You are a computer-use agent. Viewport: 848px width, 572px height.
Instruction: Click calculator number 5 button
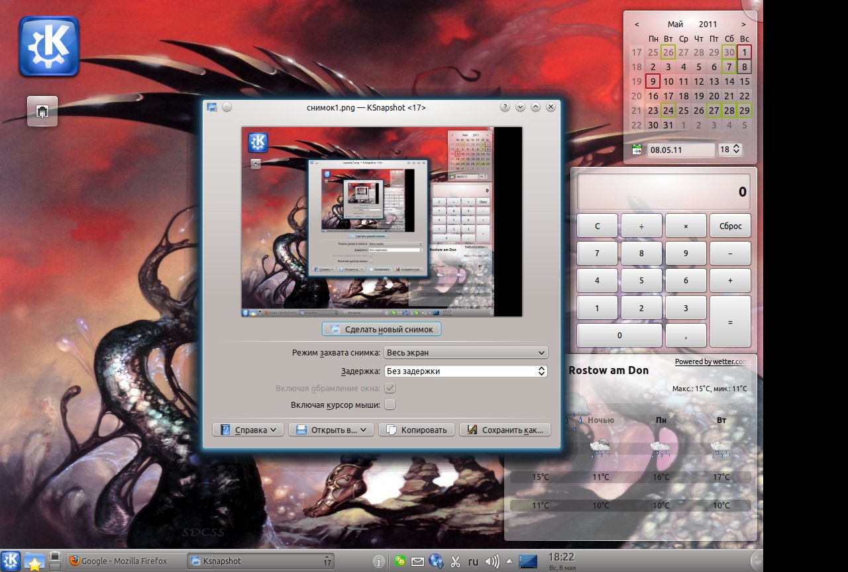click(641, 281)
